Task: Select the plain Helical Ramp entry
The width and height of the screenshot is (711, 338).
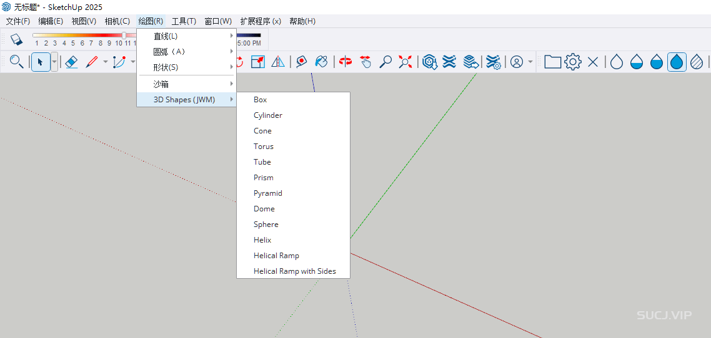Action: coord(293,256)
